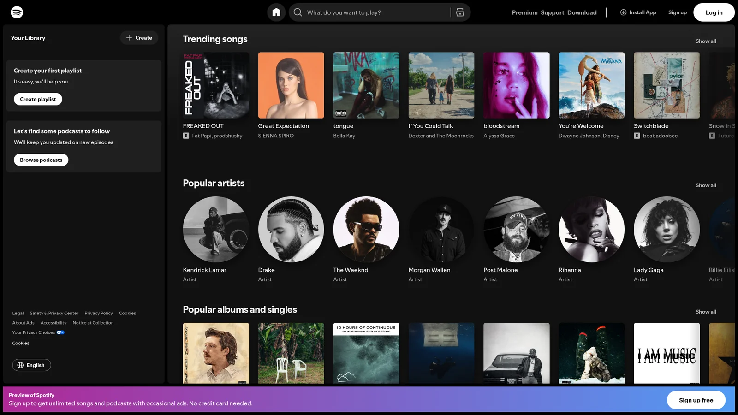This screenshot has height=415, width=738.
Task: Click beabadoobee artist text
Action: (x=660, y=136)
